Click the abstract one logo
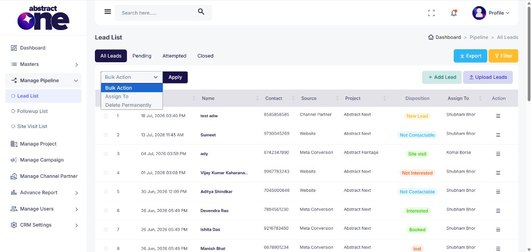Image resolution: width=531 pixels, height=252 pixels. tap(44, 18)
